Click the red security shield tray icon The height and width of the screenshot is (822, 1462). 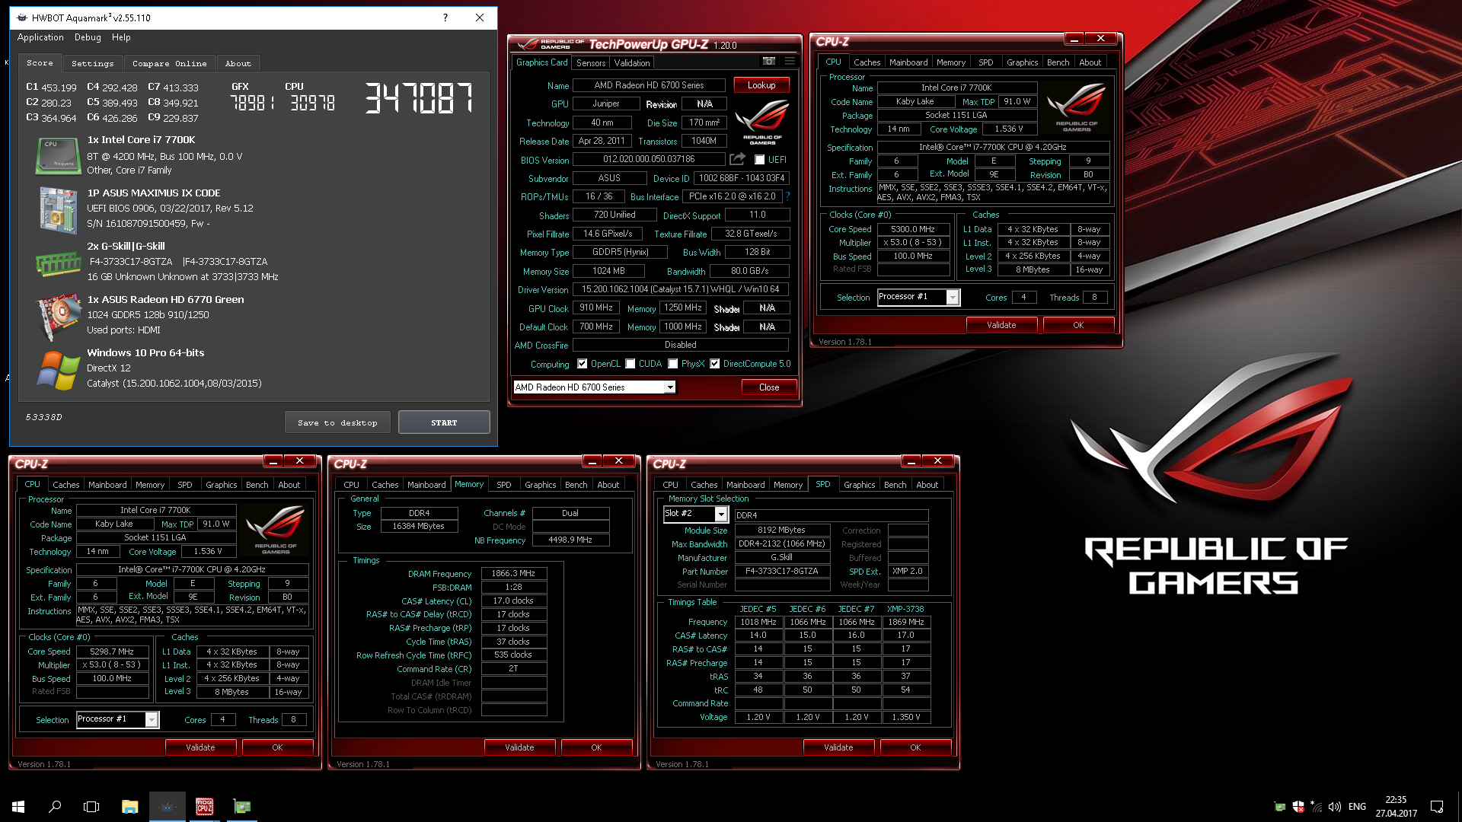pyautogui.click(x=1298, y=807)
